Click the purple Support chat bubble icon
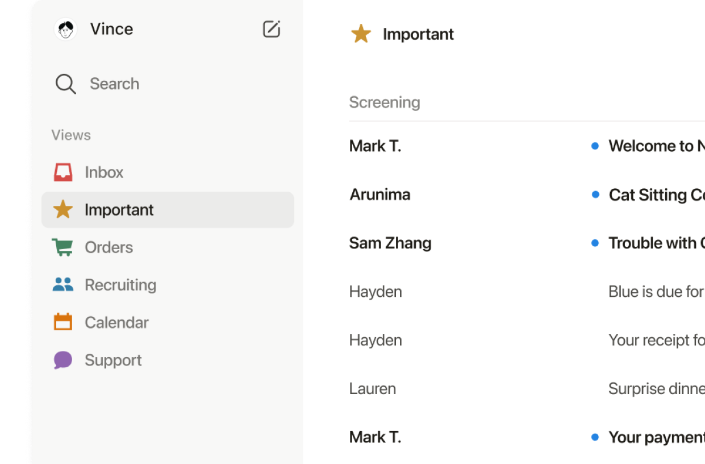Viewport: 705px width, 464px height. coord(63,360)
